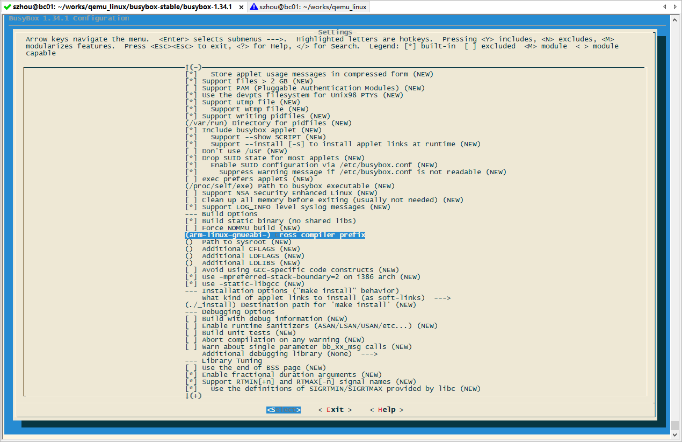Viewport: 682px width, 442px height.
Task: Enable Use the end of BSS page
Action: coord(255,368)
